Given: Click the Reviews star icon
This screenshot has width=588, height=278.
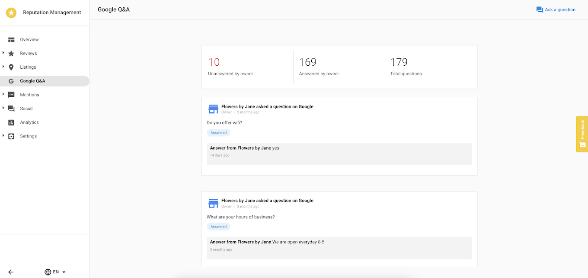Looking at the screenshot, I should (x=11, y=54).
